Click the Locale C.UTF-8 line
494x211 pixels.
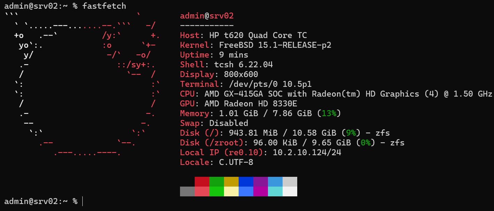point(217,162)
